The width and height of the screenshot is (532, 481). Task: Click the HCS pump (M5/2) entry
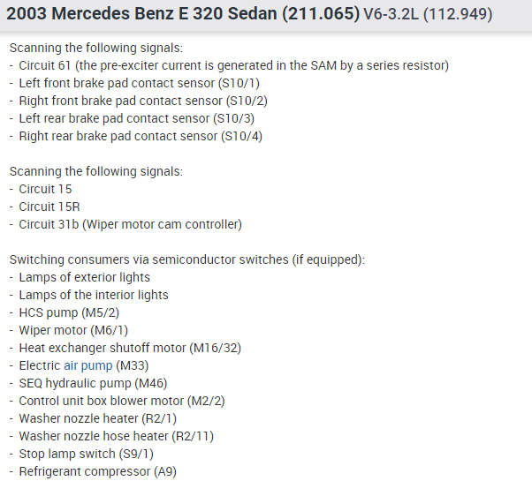click(x=69, y=312)
